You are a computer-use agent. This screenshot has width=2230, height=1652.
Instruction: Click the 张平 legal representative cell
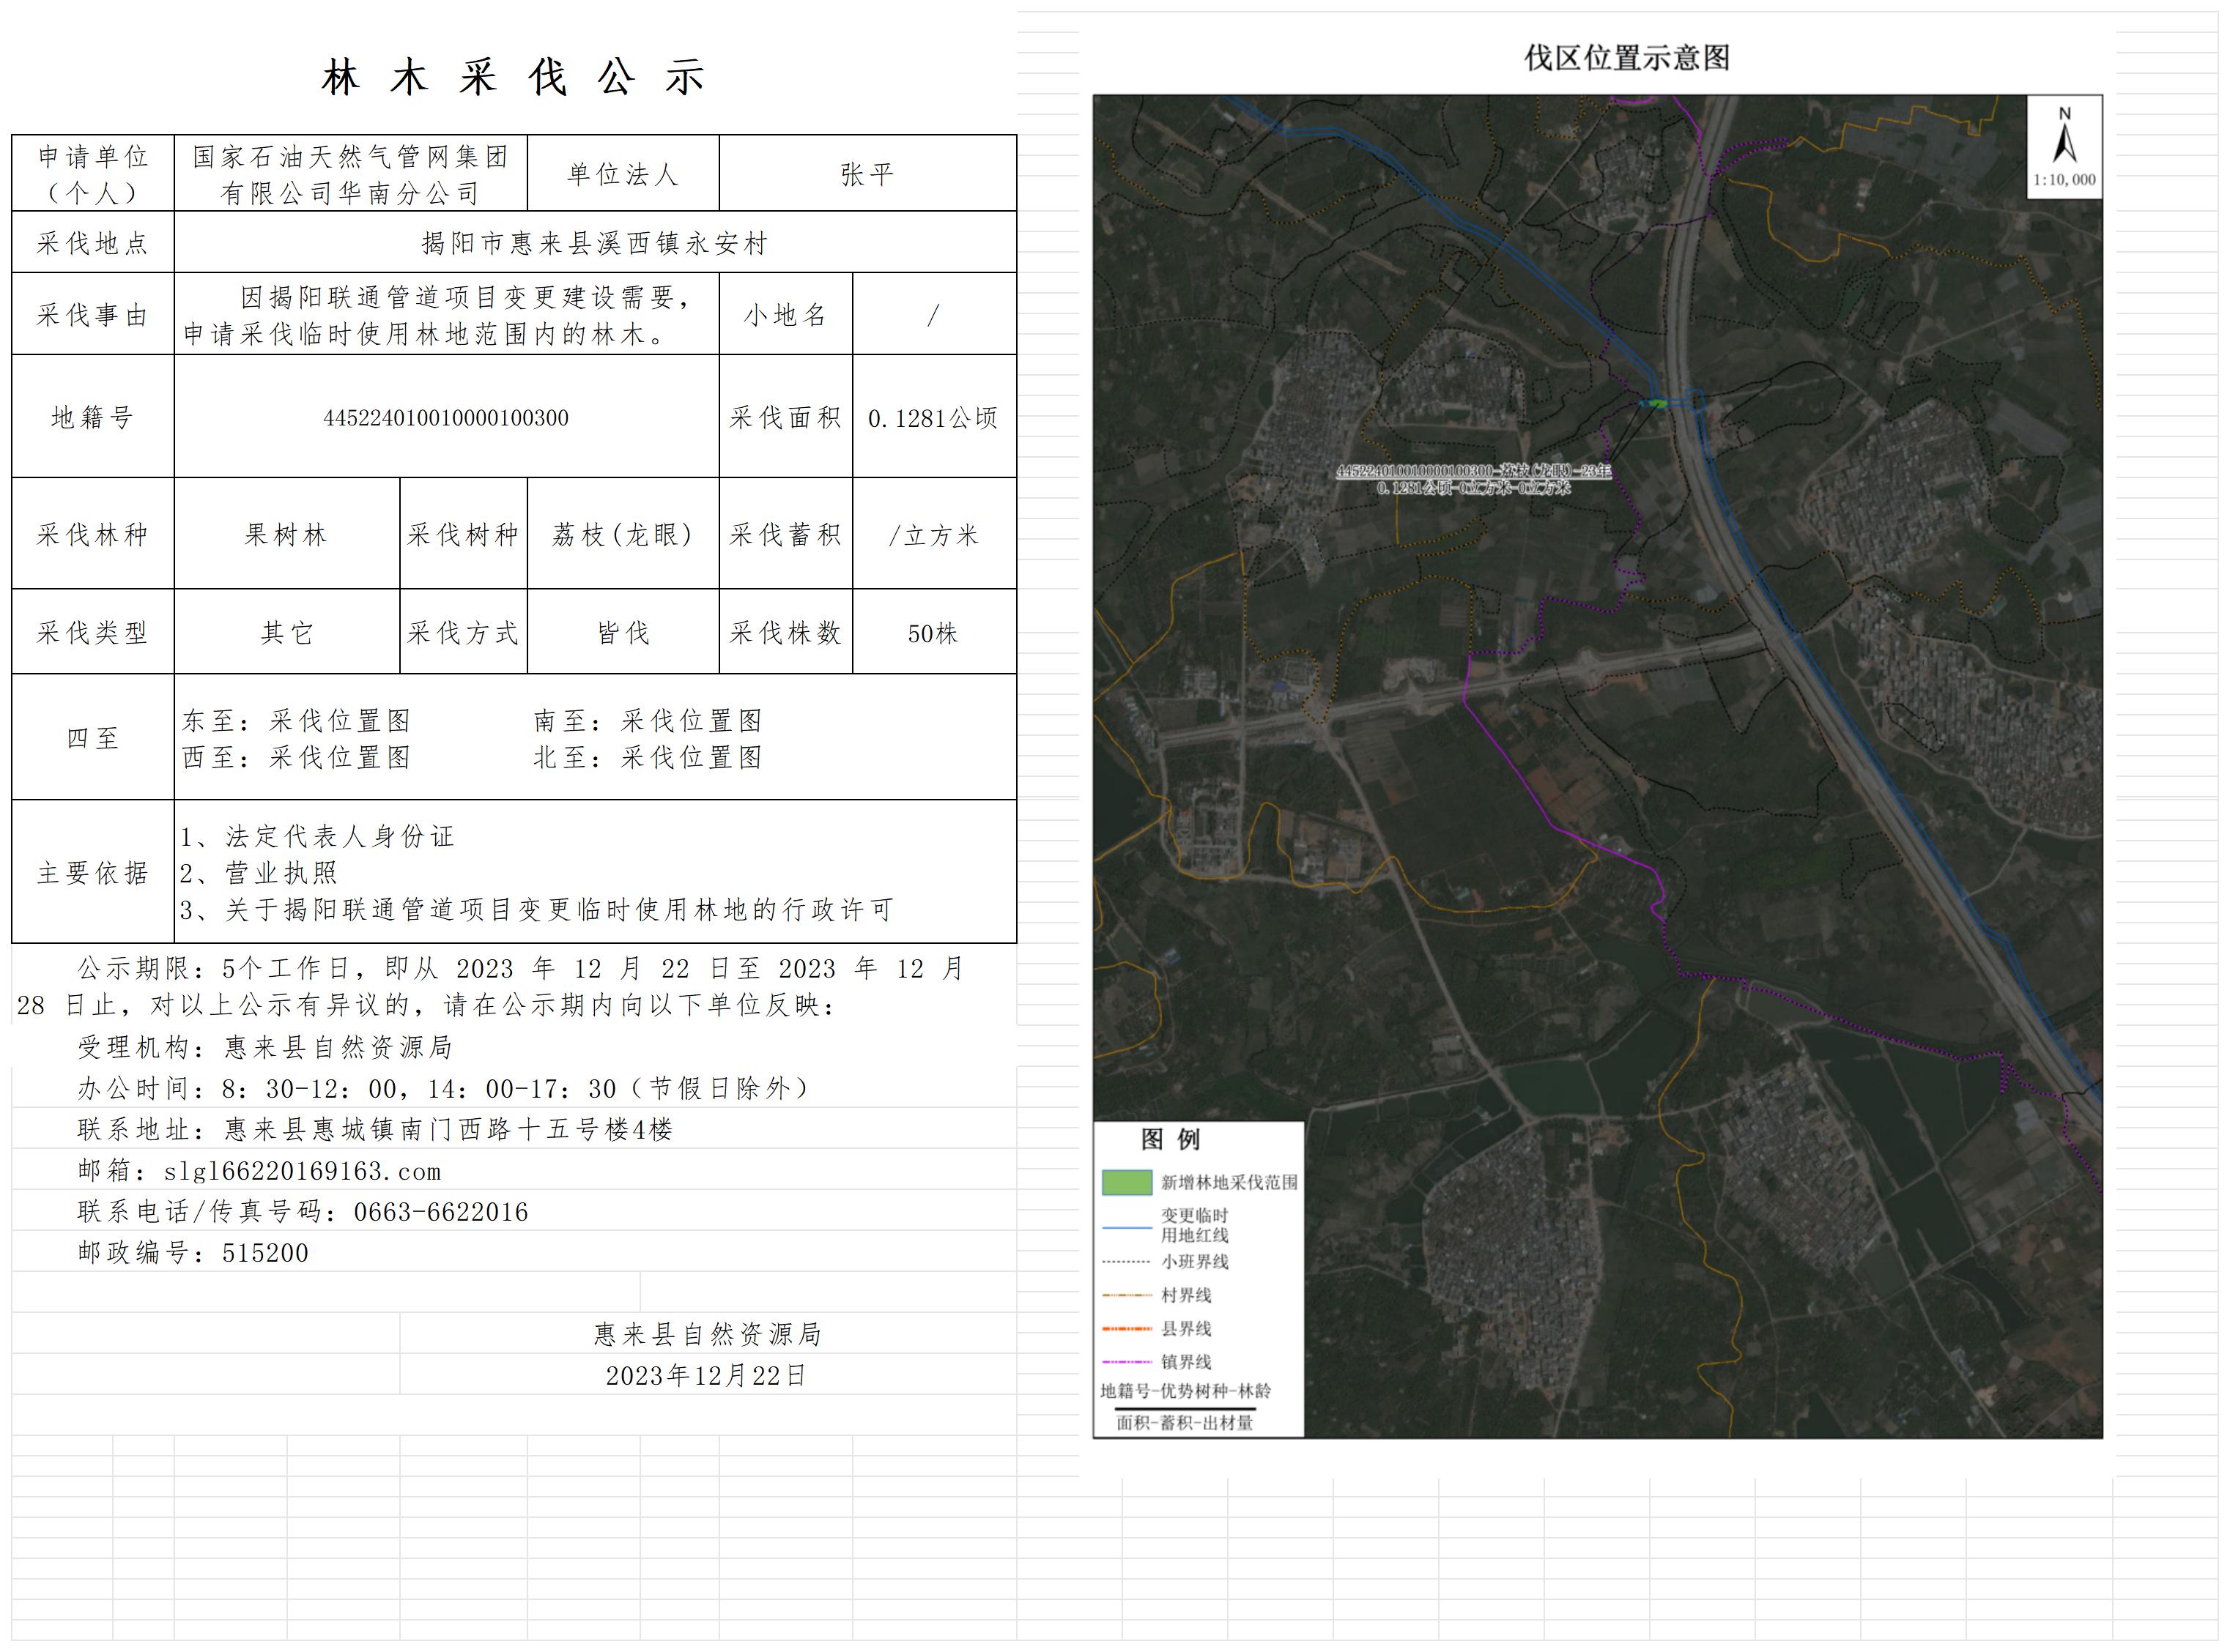[x=867, y=174]
